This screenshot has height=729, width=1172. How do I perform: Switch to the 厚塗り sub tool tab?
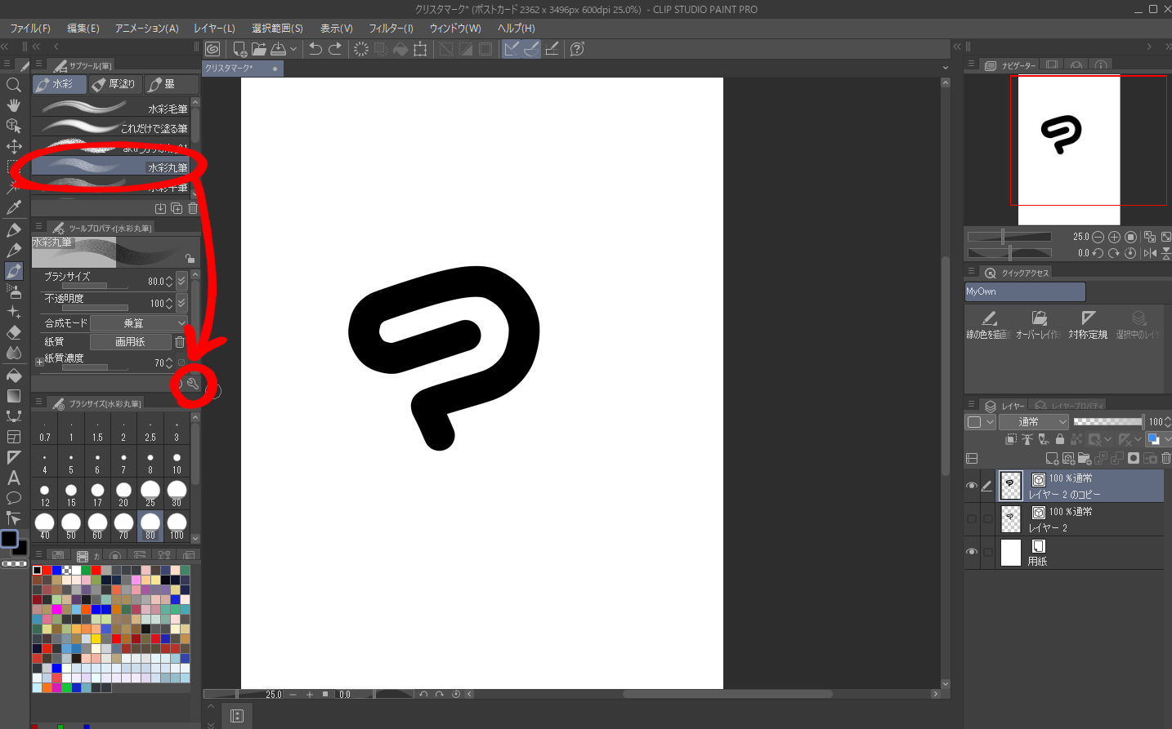[114, 84]
